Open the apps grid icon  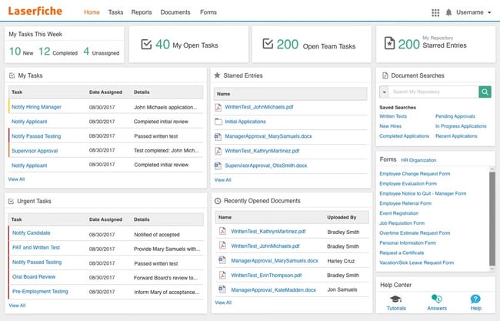(x=435, y=12)
